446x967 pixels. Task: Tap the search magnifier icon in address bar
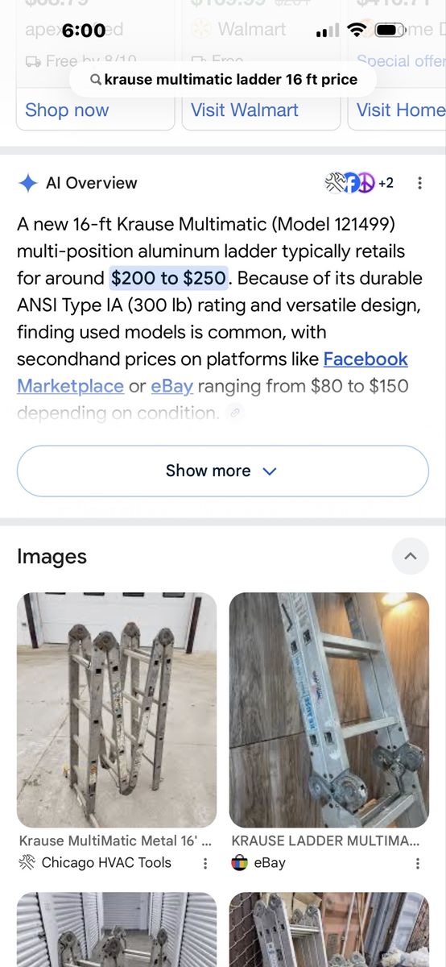pos(96,80)
